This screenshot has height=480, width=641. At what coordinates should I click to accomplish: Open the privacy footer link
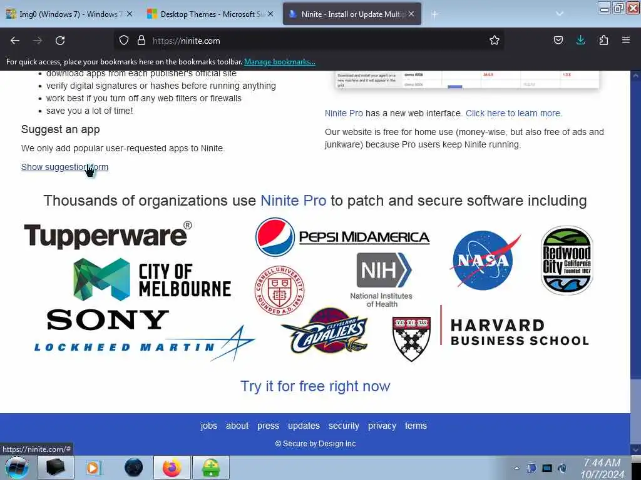pyautogui.click(x=382, y=426)
